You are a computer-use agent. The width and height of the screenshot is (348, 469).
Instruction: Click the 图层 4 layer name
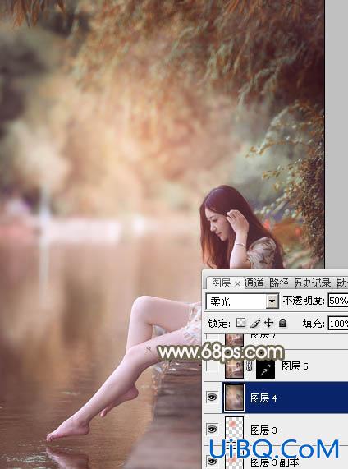point(263,398)
